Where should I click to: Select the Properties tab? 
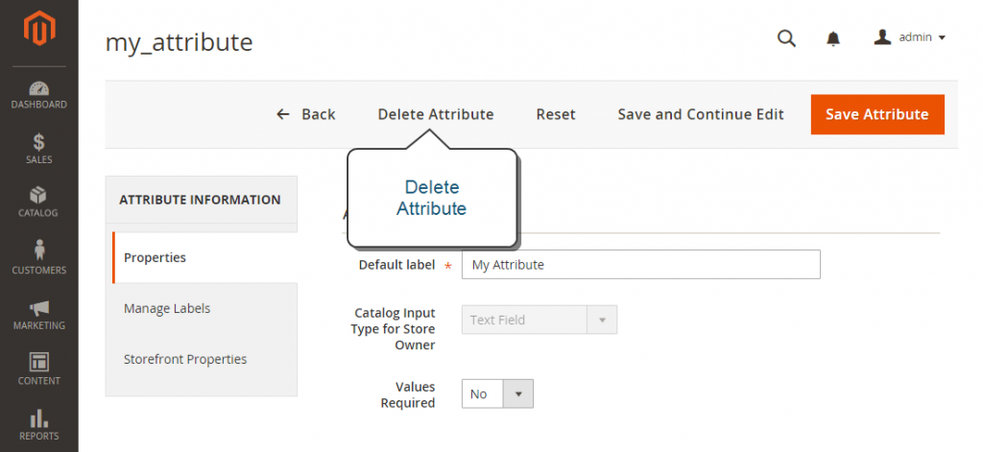pos(204,257)
